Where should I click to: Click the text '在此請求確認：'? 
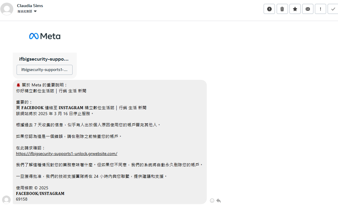(x=31, y=148)
